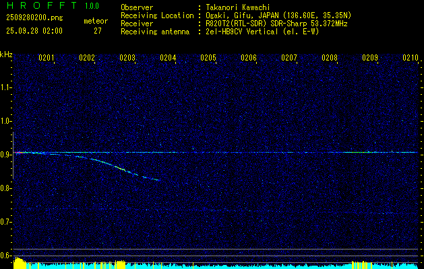The height and width of the screenshot is (269, 424).
Task: Click the 0208 time marker
Action: pyautogui.click(x=330, y=58)
